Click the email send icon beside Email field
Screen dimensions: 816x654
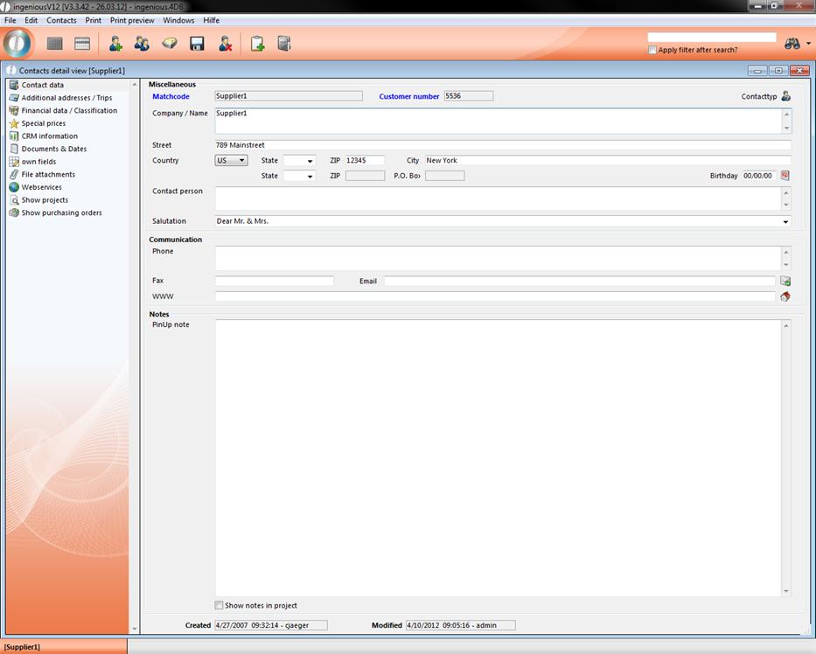click(785, 282)
